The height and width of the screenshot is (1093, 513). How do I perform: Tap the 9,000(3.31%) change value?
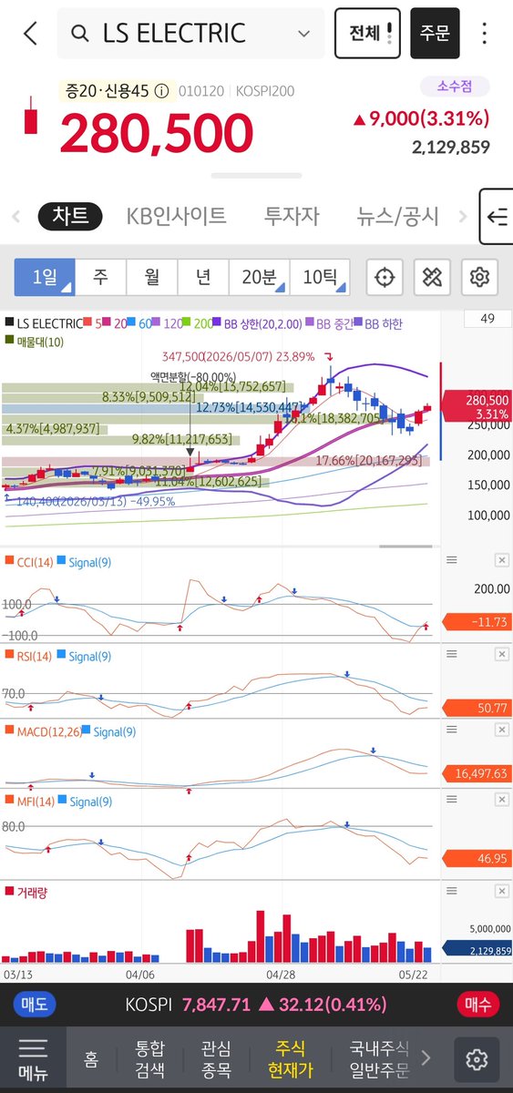(x=421, y=117)
